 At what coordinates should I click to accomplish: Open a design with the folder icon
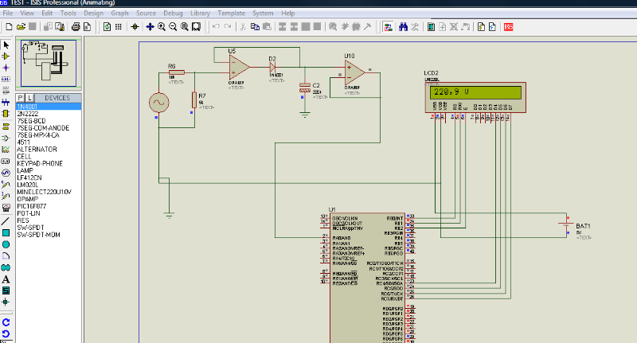(21, 26)
